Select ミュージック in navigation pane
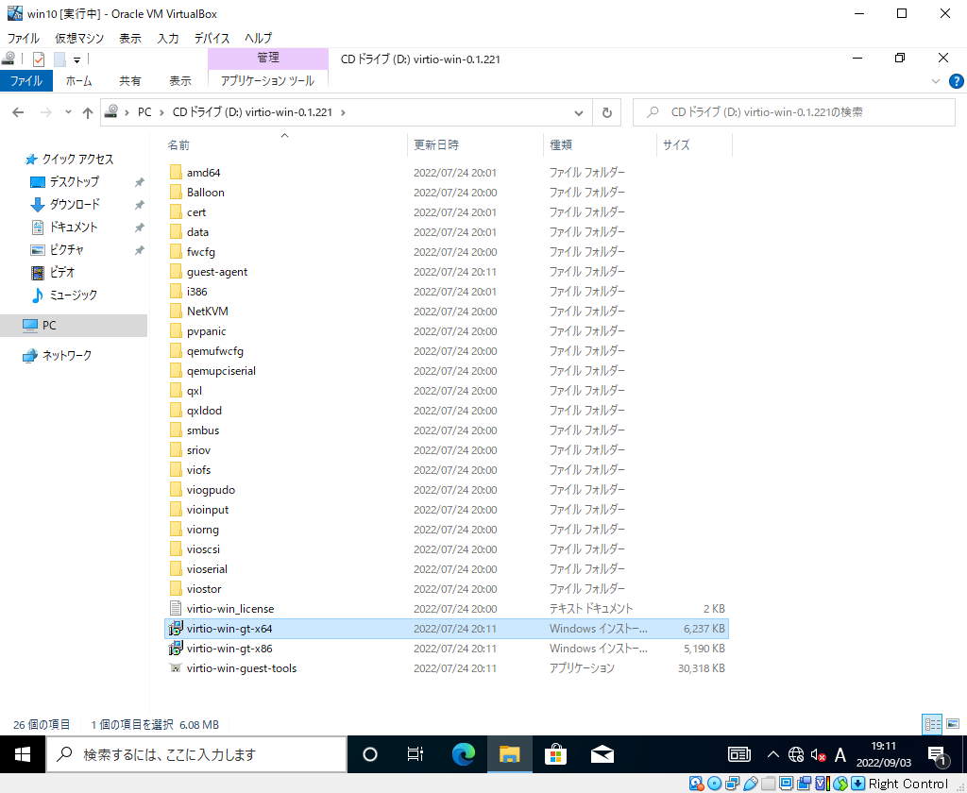This screenshot has height=793, width=967. 73,295
